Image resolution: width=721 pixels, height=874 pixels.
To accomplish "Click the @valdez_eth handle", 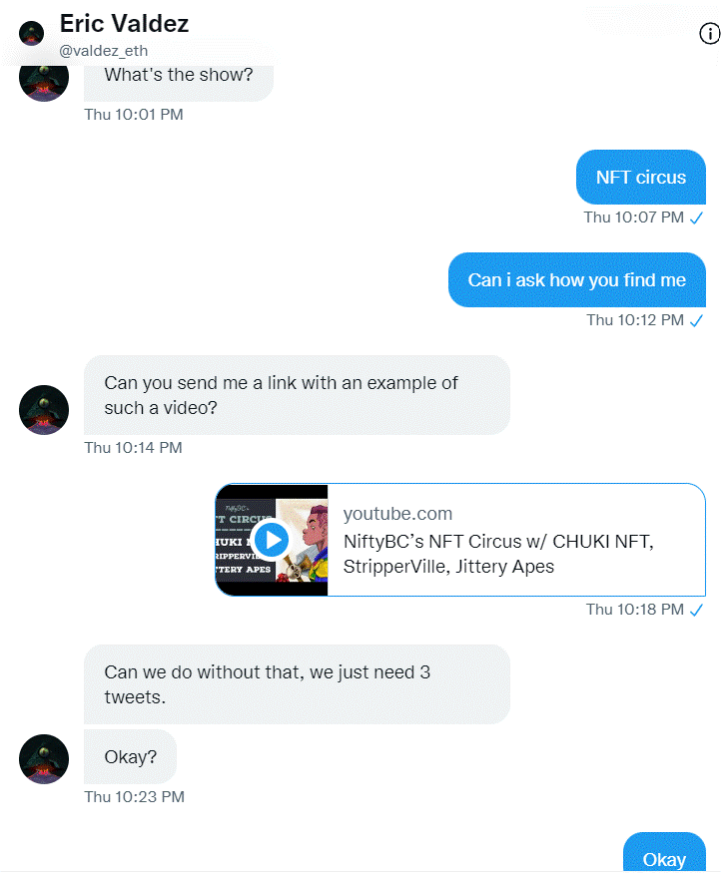I will [103, 51].
